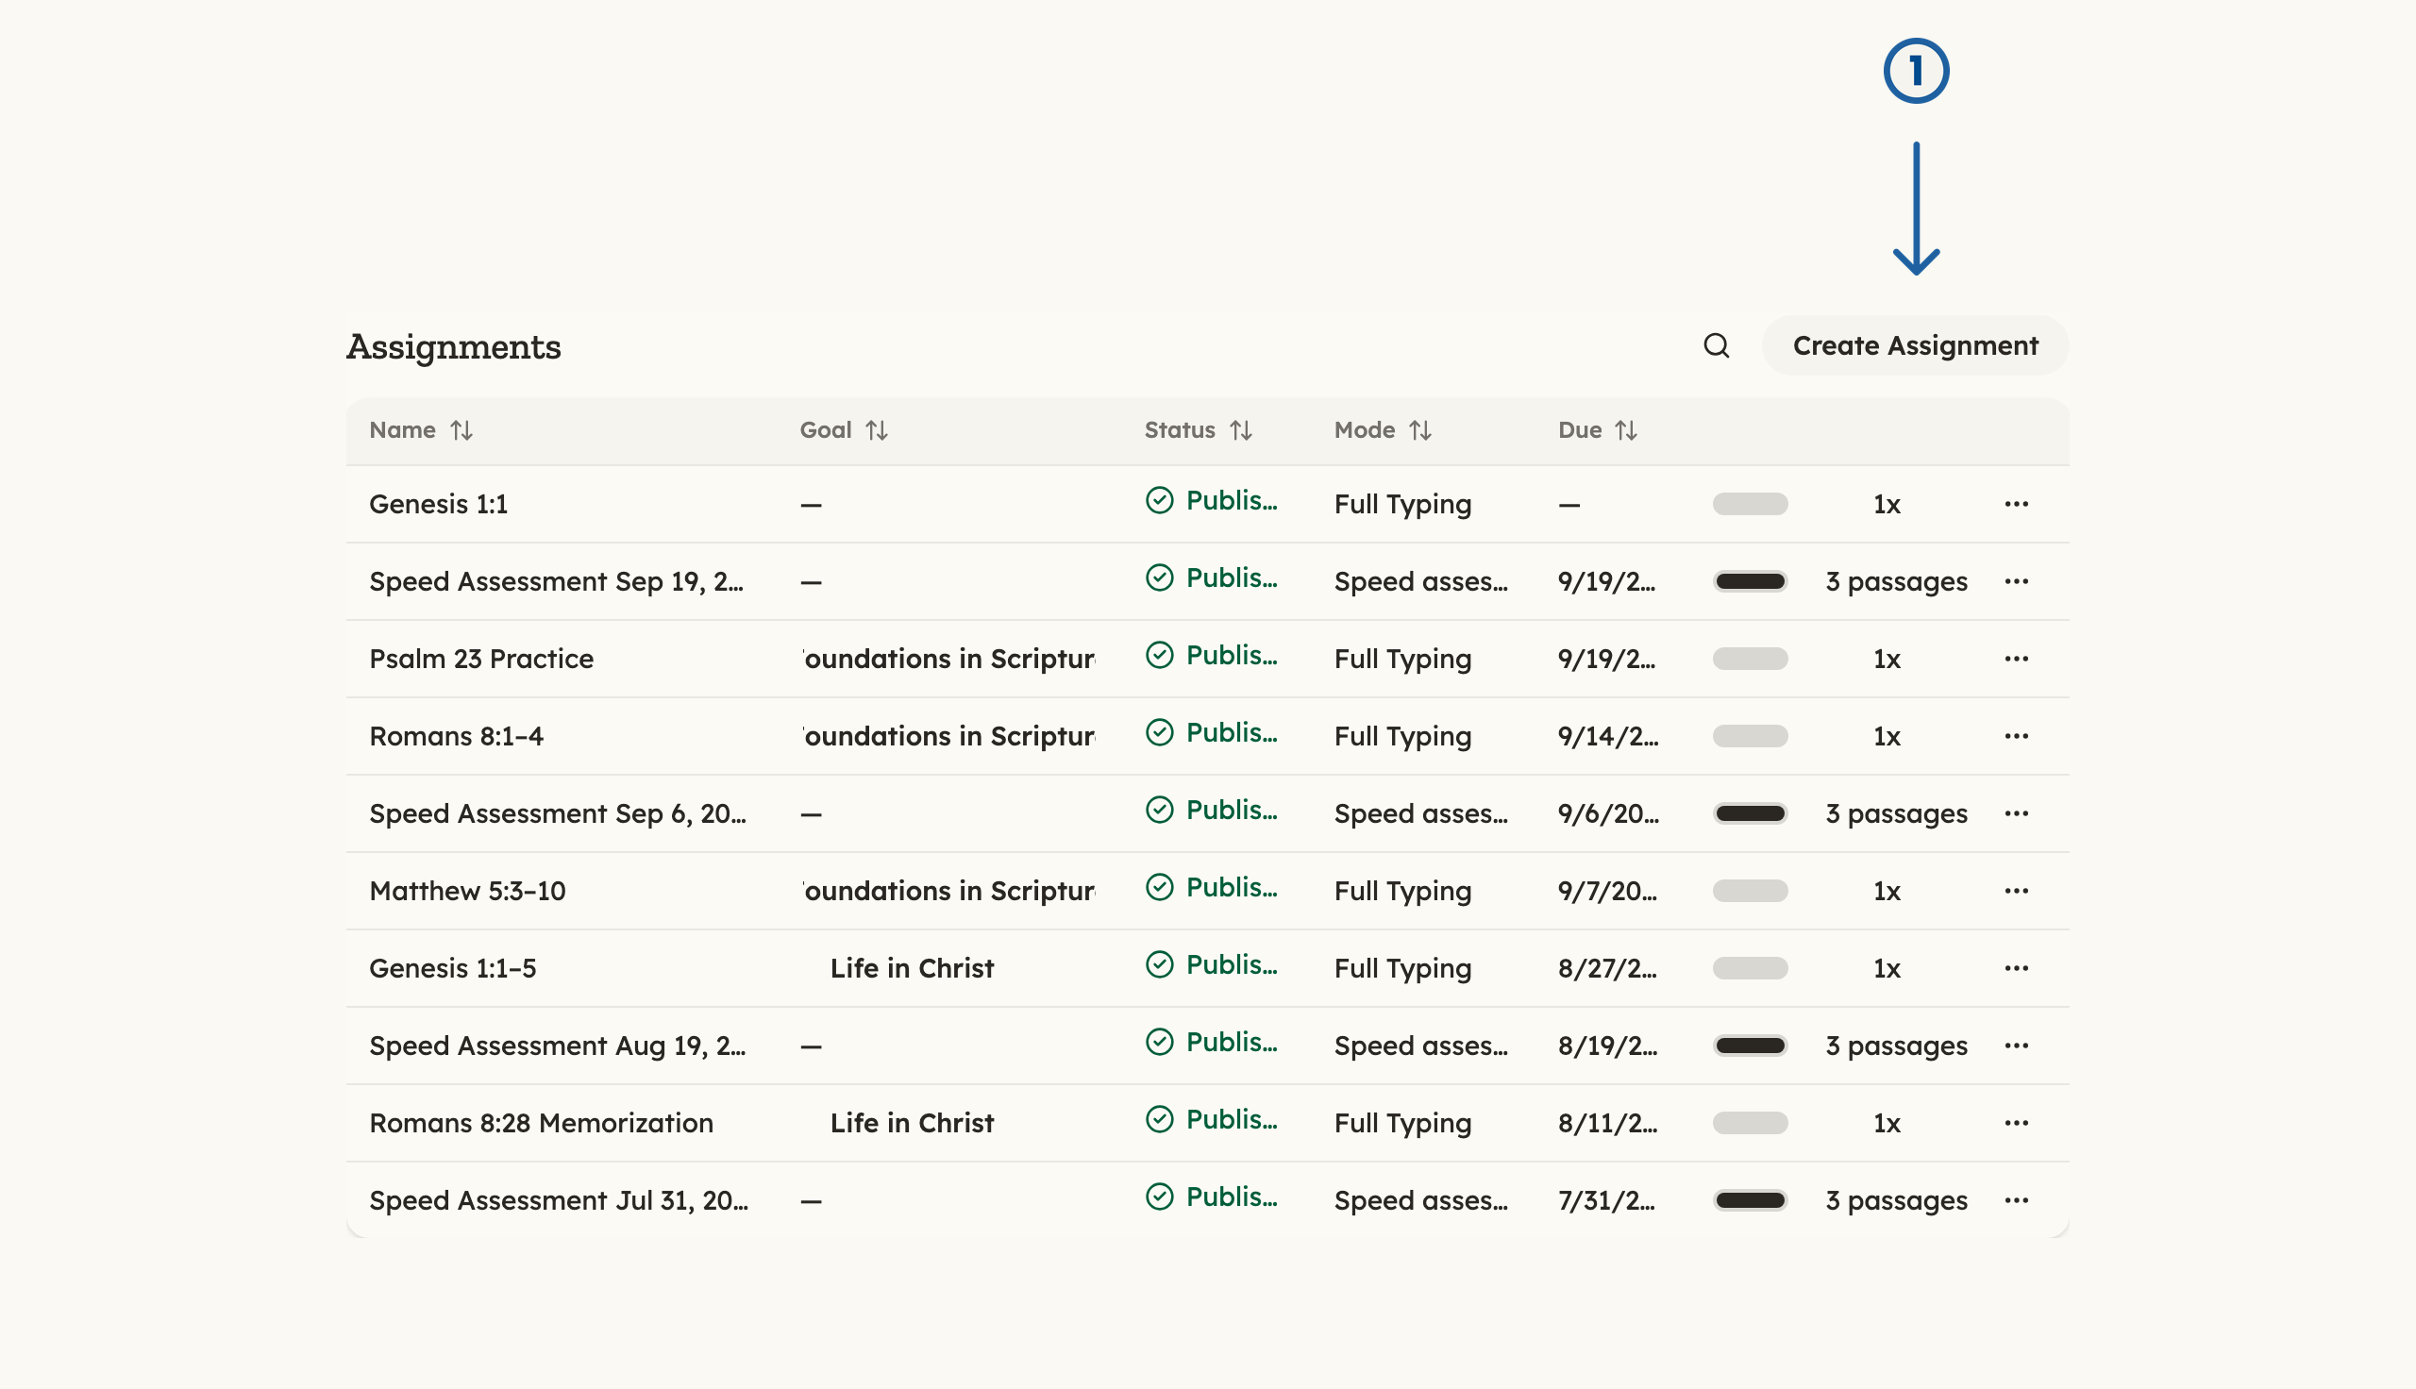
Task: Sort by Due column arrows
Action: click(1626, 430)
